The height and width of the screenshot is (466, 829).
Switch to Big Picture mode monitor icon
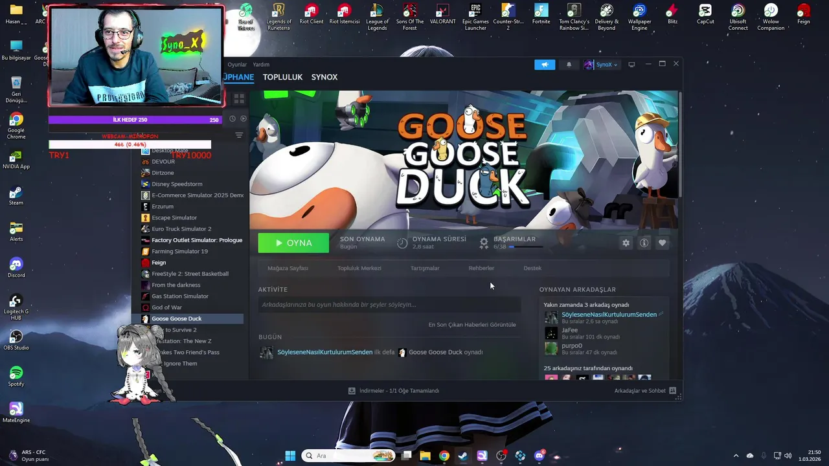[631, 65]
